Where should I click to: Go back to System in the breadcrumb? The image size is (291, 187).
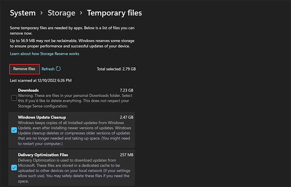pyautogui.click(x=22, y=13)
